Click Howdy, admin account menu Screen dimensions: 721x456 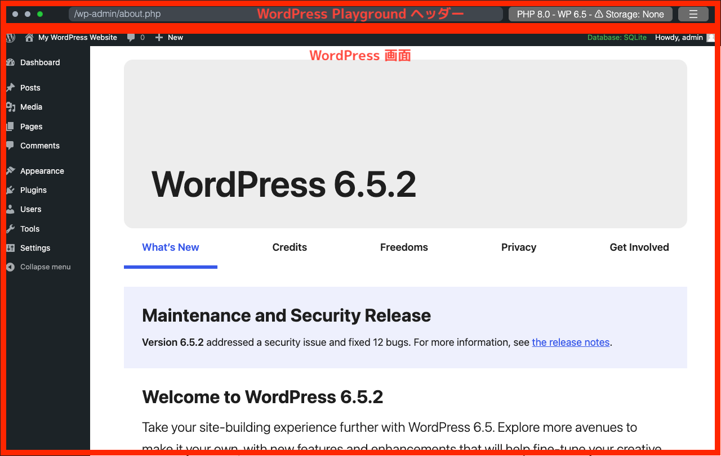tap(679, 38)
